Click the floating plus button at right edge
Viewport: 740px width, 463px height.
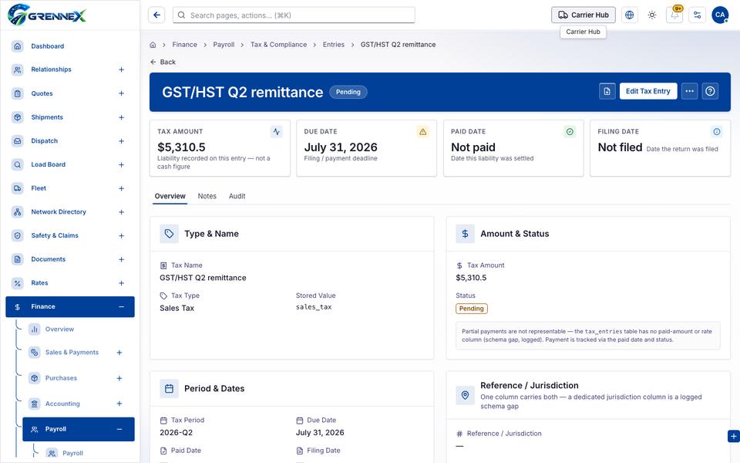[733, 437]
